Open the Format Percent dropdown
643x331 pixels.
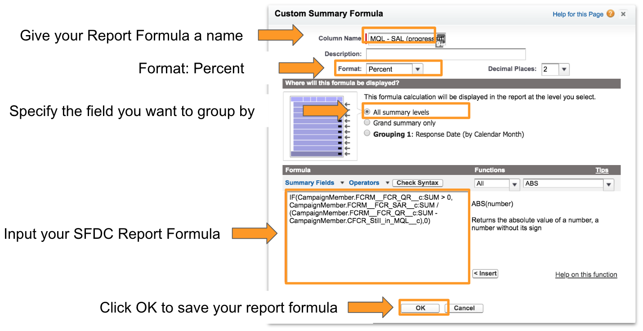395,69
